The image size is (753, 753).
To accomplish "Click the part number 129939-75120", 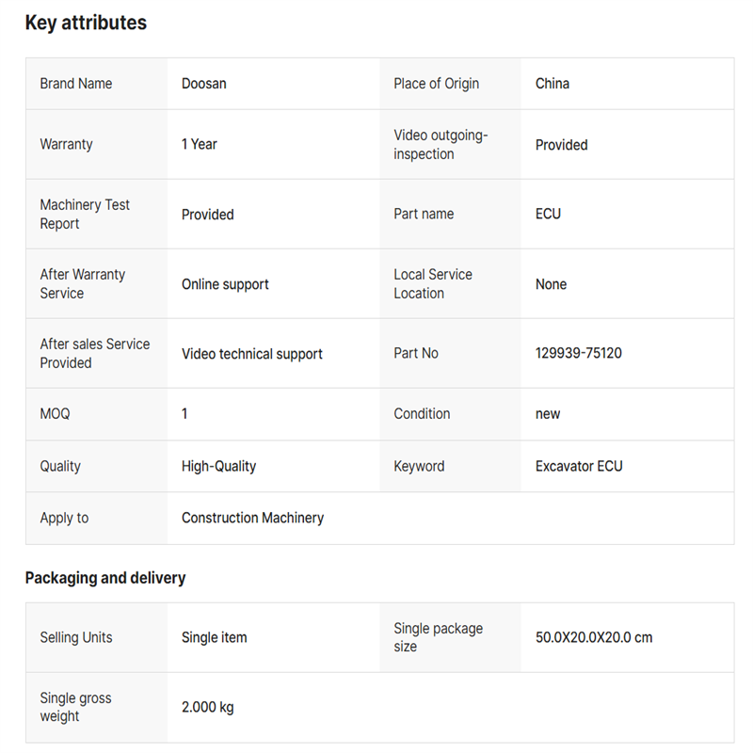I will tap(578, 354).
